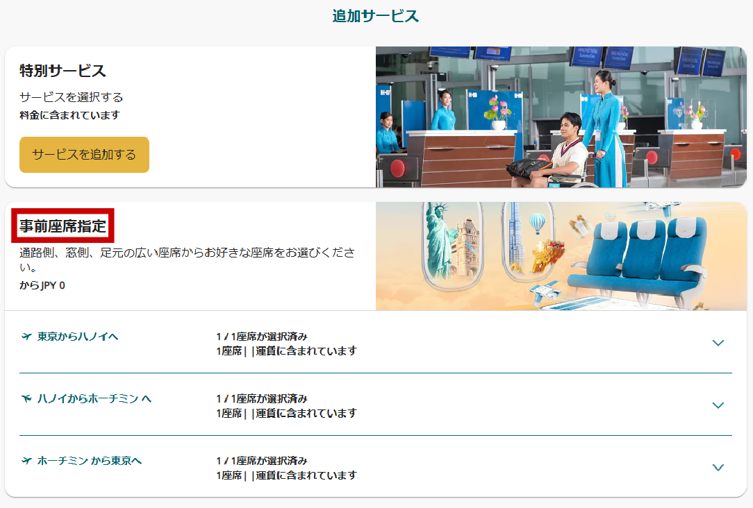
Task: Click the airplane icon beside ホーチミンから東京へ
Action: pos(26,461)
